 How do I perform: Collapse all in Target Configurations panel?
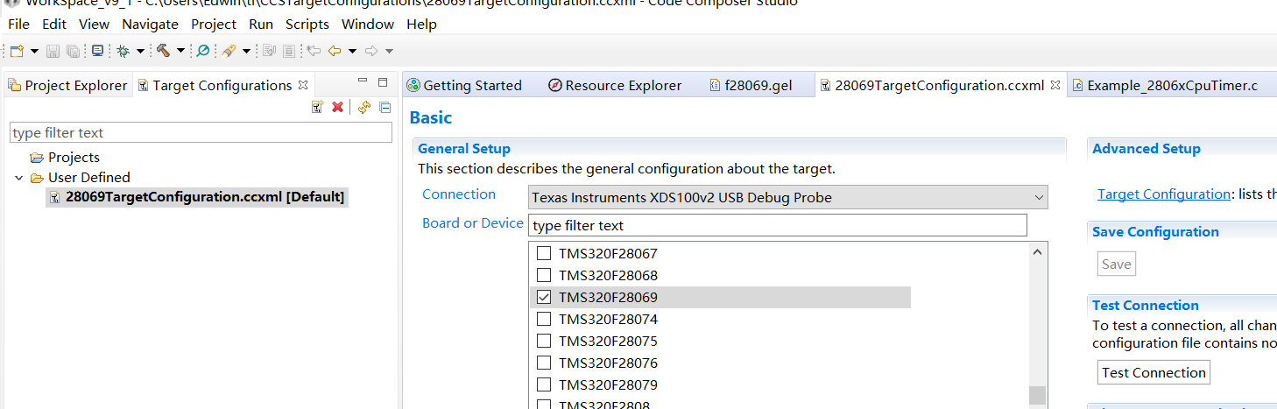pos(385,107)
